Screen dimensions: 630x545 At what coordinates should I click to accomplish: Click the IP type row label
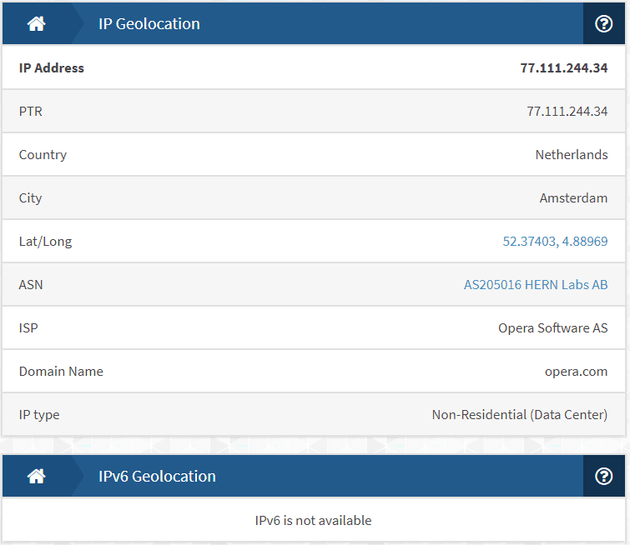click(x=39, y=415)
